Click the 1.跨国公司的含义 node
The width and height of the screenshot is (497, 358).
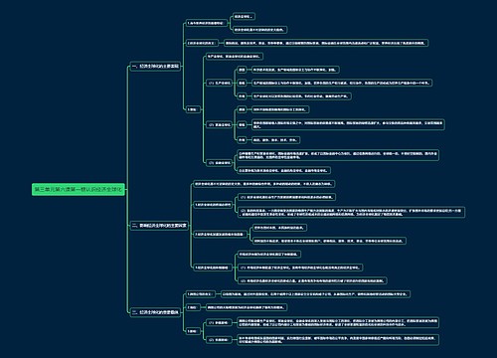pos(200,294)
